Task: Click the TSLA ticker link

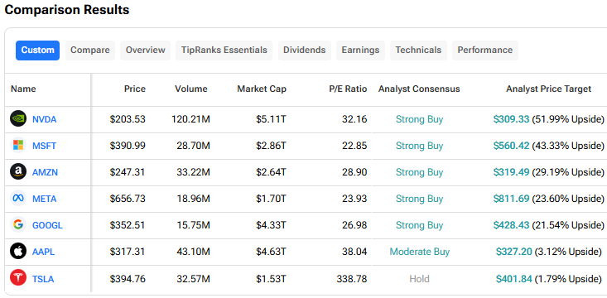Action: [x=43, y=279]
